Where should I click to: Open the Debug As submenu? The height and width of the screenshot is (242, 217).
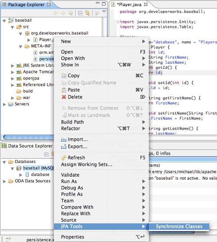tap(101, 188)
